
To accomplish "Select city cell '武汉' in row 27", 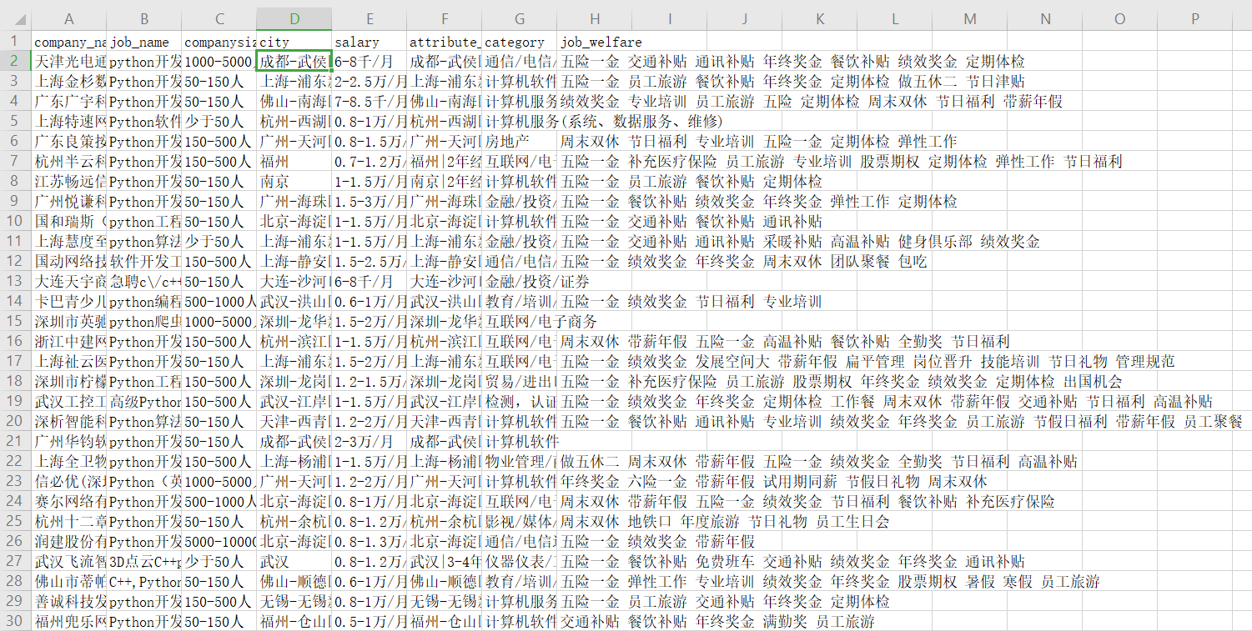I will tap(294, 562).
